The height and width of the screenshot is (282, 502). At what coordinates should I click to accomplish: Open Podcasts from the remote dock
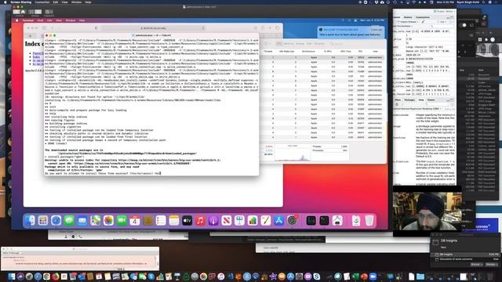(x=213, y=221)
